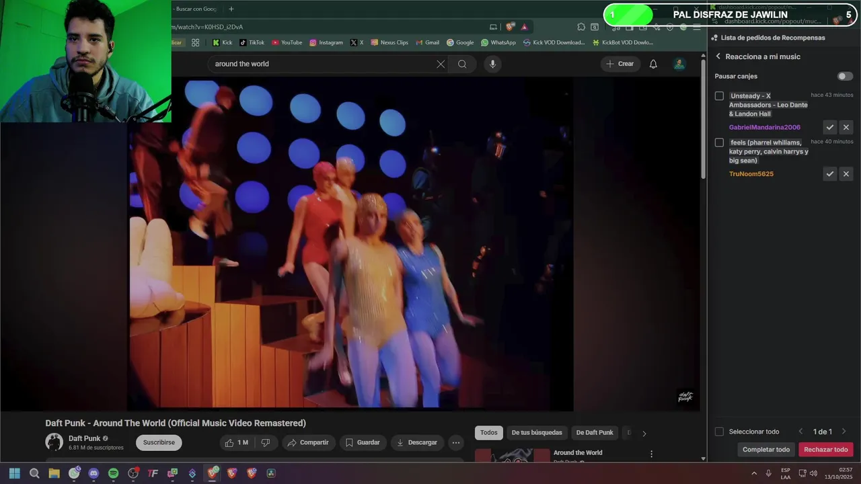The height and width of the screenshot is (484, 861).
Task: Go to previous page of requests
Action: point(800,432)
